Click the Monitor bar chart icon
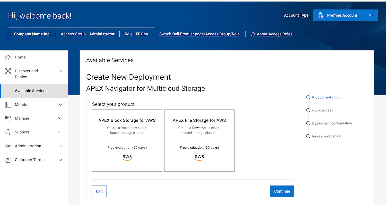This screenshot has width=386, height=205. click(8, 105)
